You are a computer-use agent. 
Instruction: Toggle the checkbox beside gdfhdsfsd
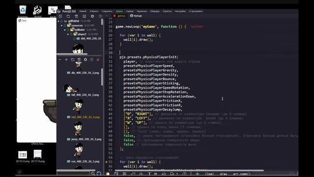tap(62, 21)
